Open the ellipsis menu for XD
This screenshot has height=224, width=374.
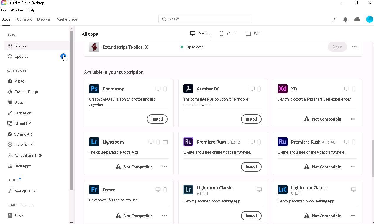tap(353, 119)
